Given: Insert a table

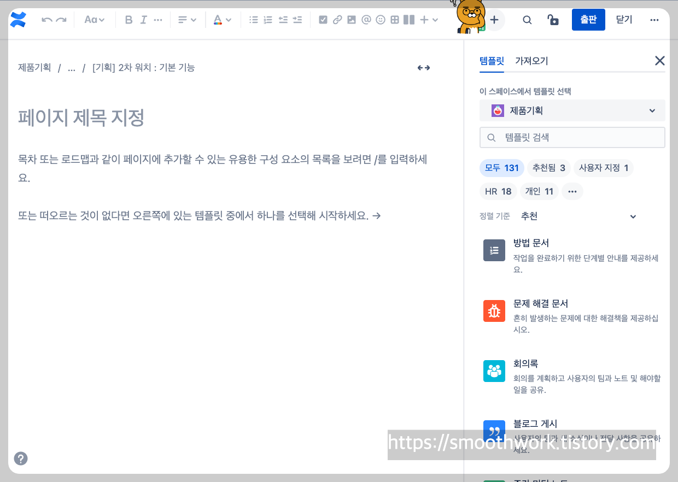Looking at the screenshot, I should [395, 20].
